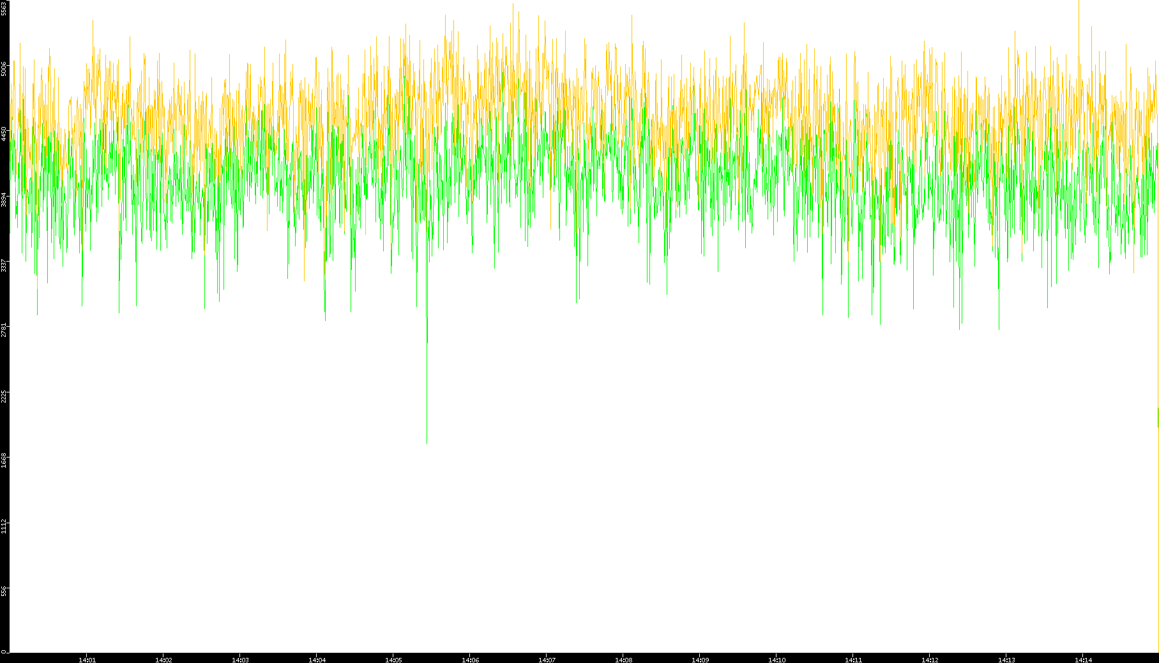
Task: Select the 14:08 time axis label
Action: pyautogui.click(x=623, y=660)
